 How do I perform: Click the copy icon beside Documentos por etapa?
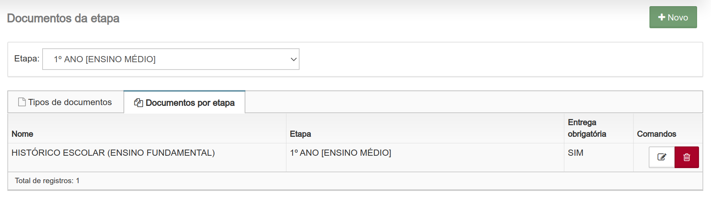(x=138, y=102)
